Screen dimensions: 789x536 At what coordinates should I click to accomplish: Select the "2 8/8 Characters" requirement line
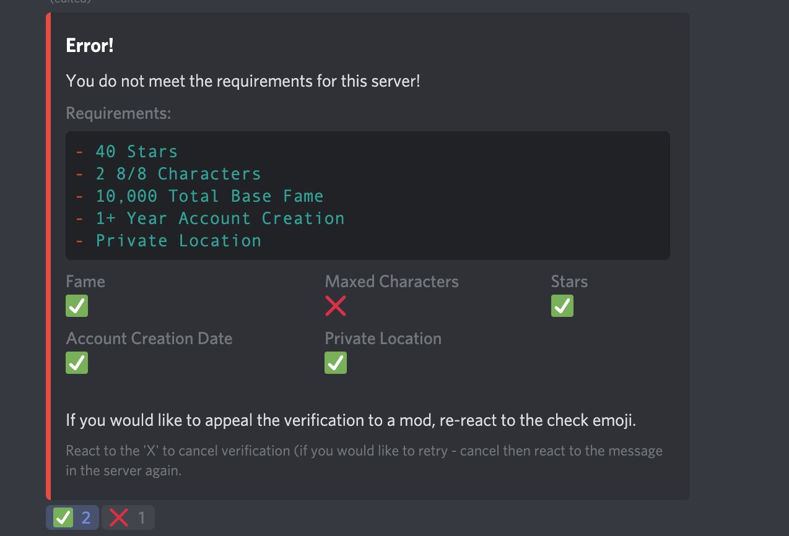[178, 174]
